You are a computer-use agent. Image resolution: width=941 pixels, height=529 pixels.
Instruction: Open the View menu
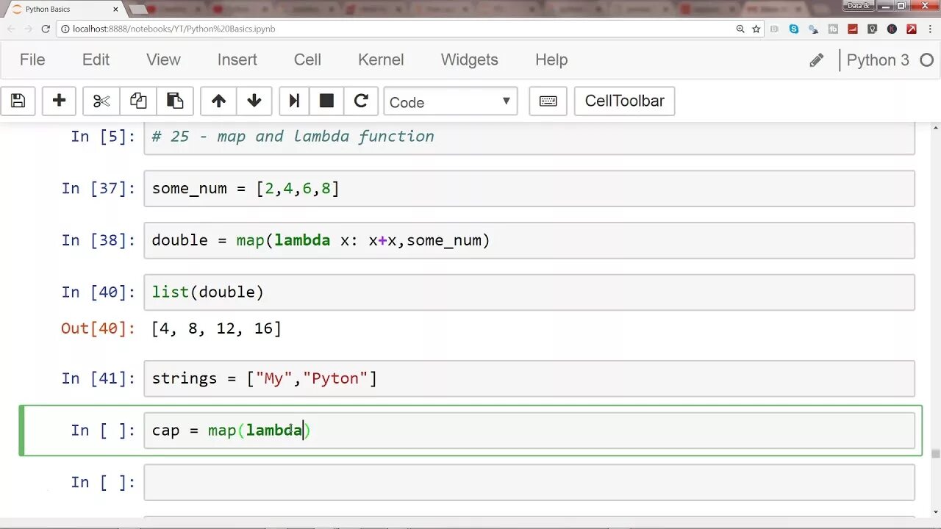(x=163, y=60)
